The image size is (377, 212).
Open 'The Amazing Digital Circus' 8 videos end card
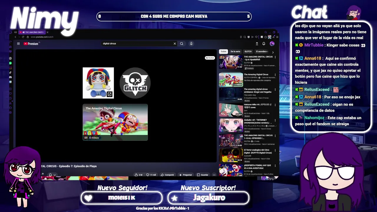pos(115,122)
